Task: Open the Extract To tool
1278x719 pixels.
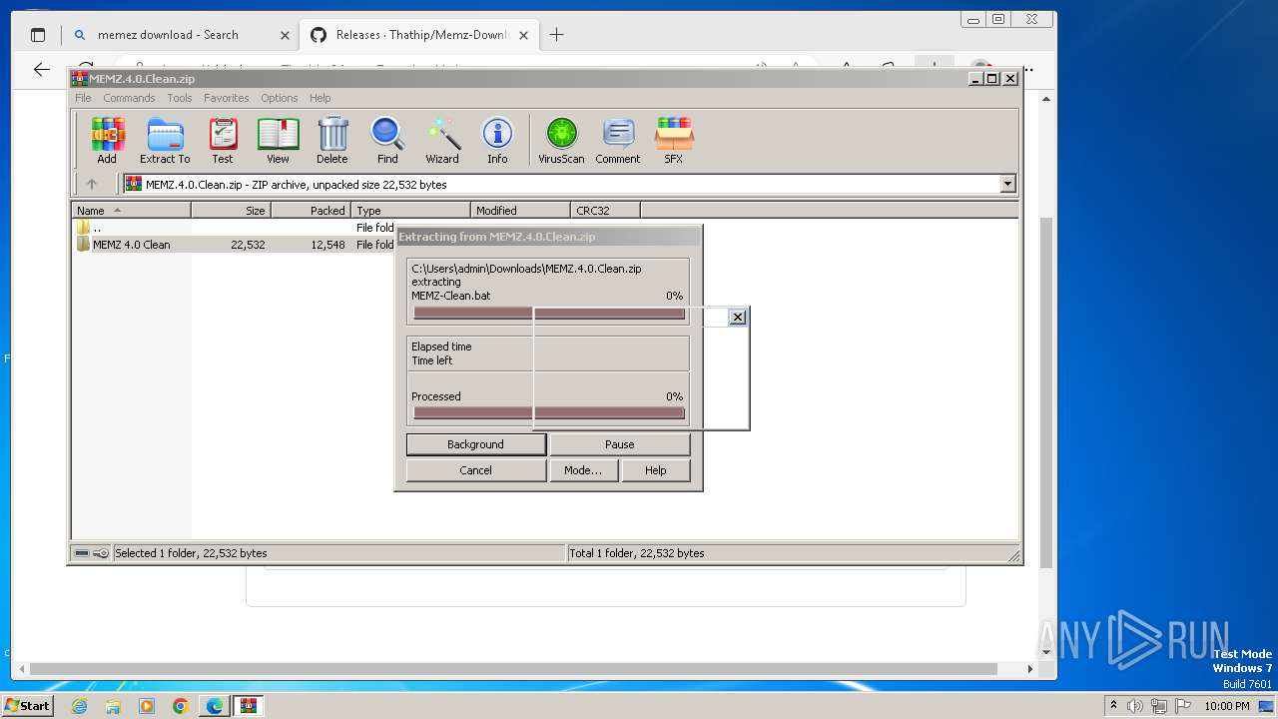Action: [165, 140]
